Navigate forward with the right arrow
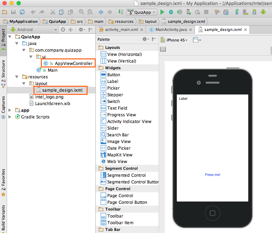272x233 pixels. pos(110,12)
